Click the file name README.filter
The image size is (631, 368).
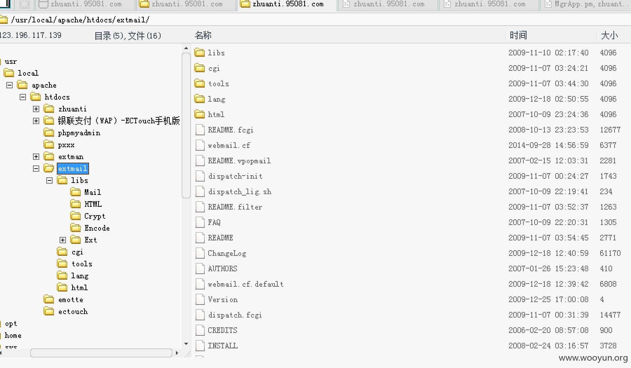point(235,207)
